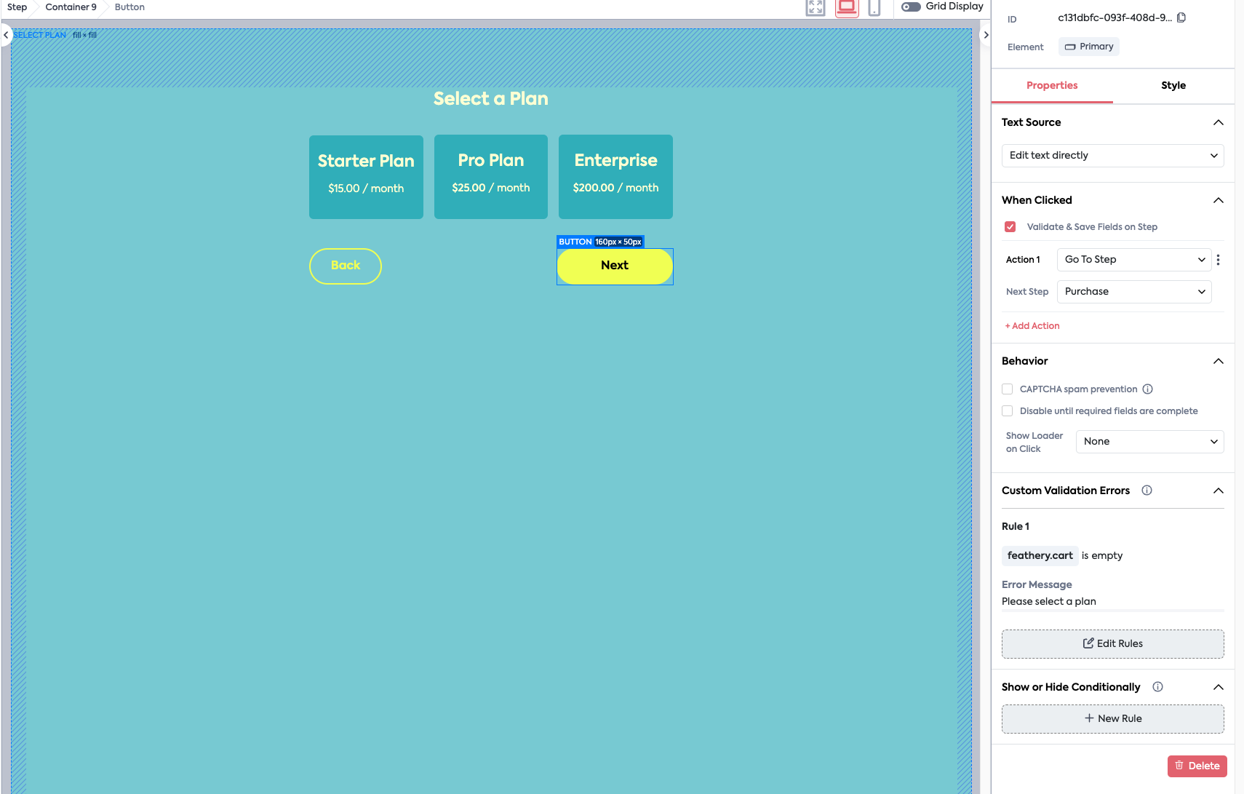Switch to desktop viewport icon
Screen dimensions: 1244x794
[x=847, y=7]
